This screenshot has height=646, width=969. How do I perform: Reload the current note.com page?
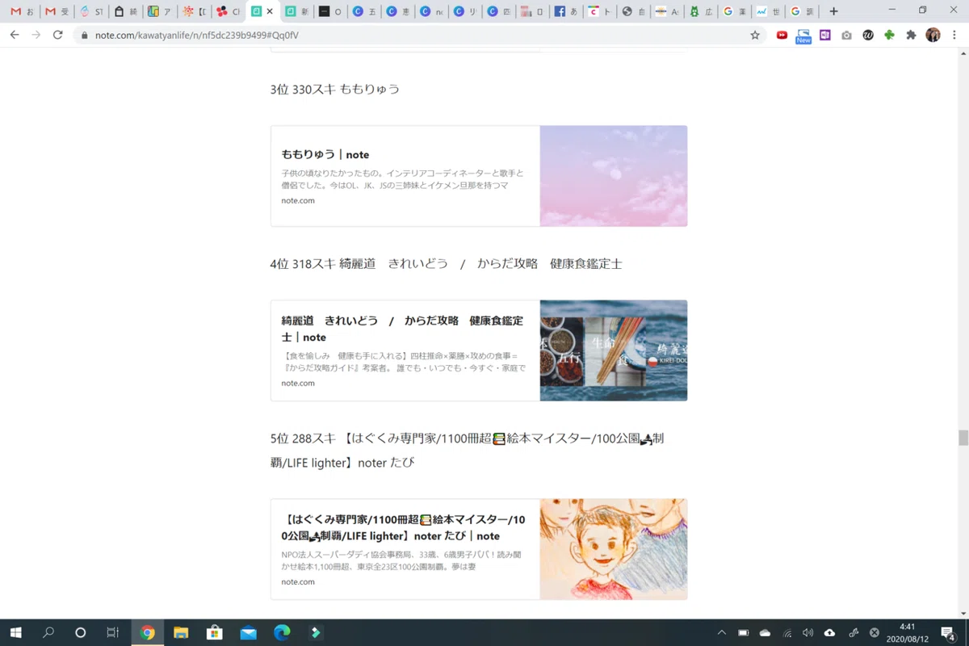point(57,35)
